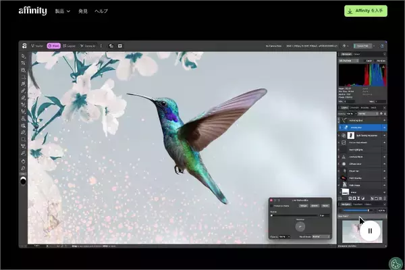Open the three-dot studio overflow menu

(x=101, y=46)
